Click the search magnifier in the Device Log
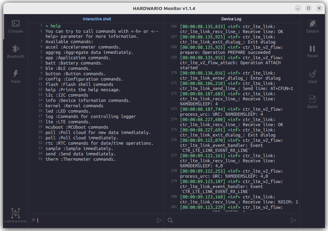 (x=170, y=220)
